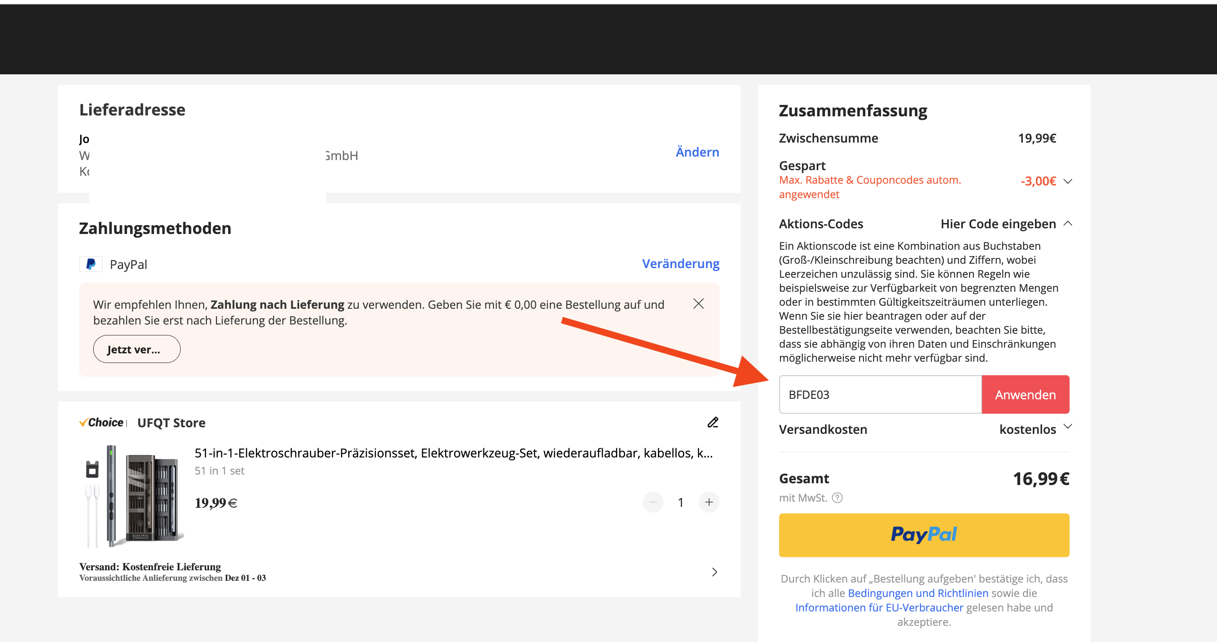Pay with the yellow PayPal button

(924, 535)
